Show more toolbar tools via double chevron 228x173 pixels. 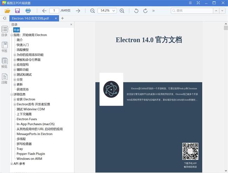153,11
